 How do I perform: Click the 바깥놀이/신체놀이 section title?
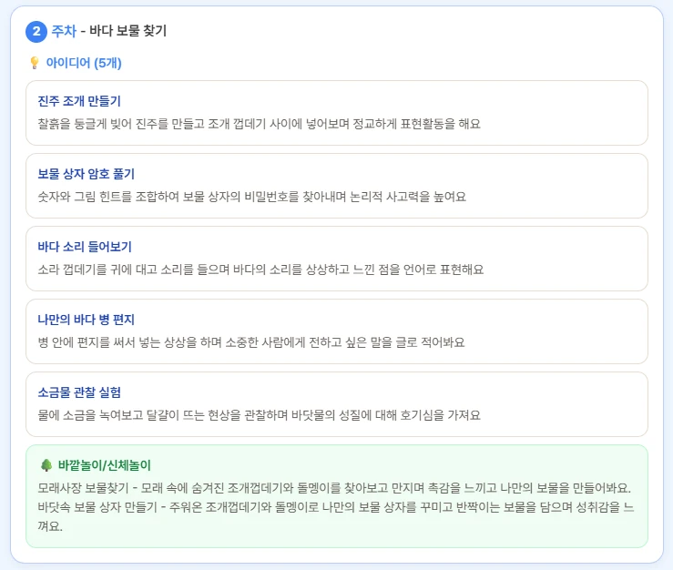pos(105,465)
